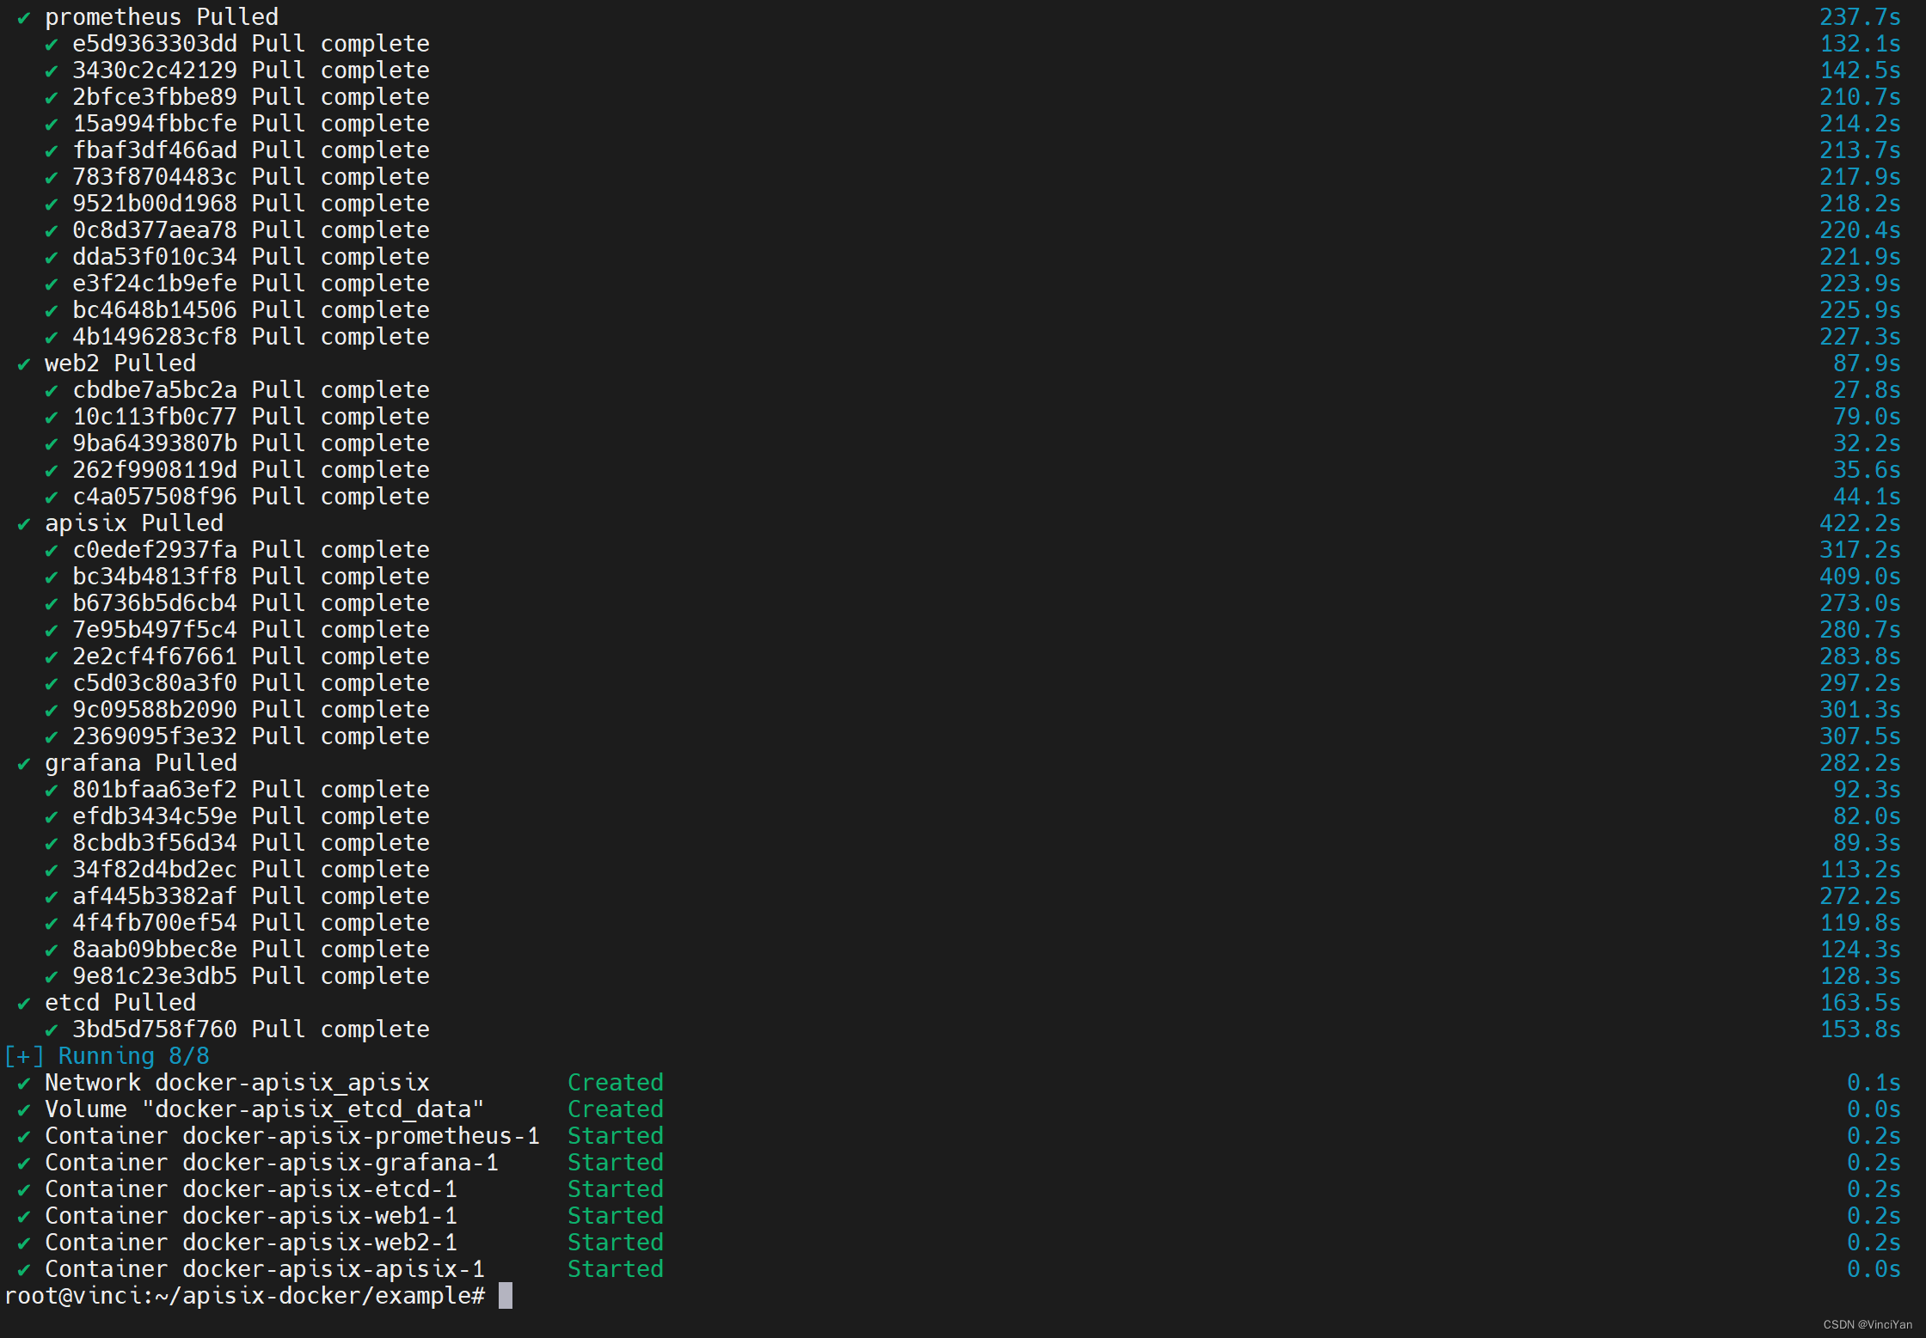Select layer hash af445b3382af
Image resolution: width=1926 pixels, height=1338 pixels.
tap(155, 896)
